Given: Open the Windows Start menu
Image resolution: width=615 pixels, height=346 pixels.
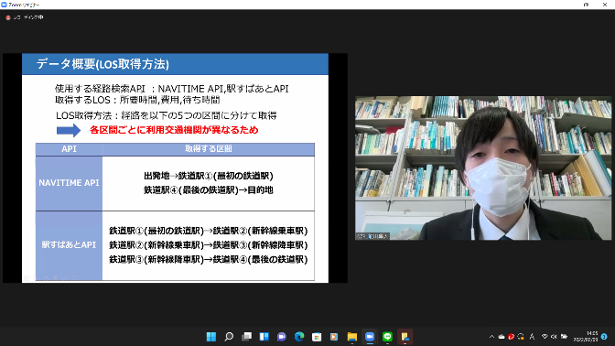Looking at the screenshot, I should 211,337.
